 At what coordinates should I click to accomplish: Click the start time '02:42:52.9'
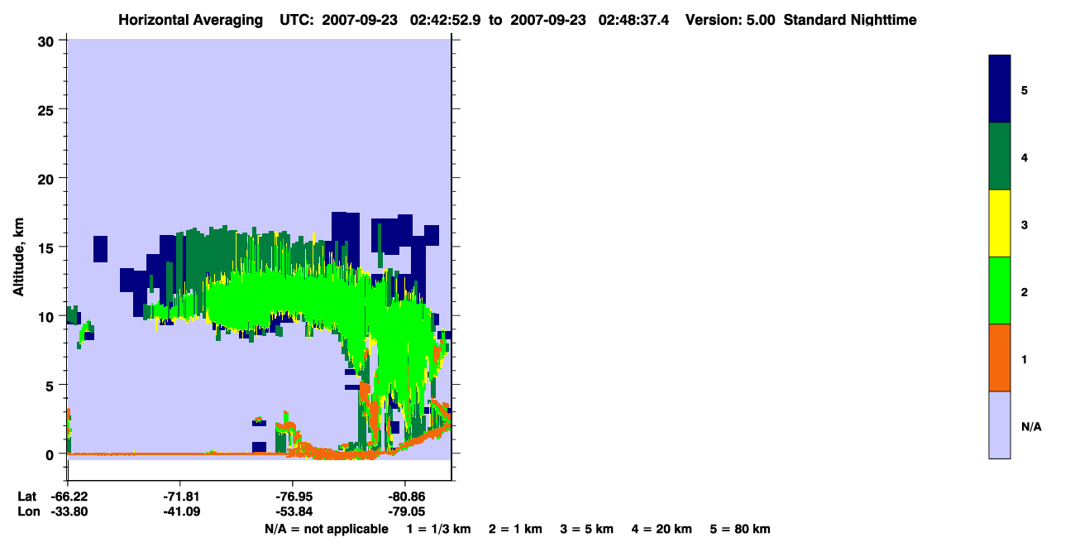coord(447,20)
